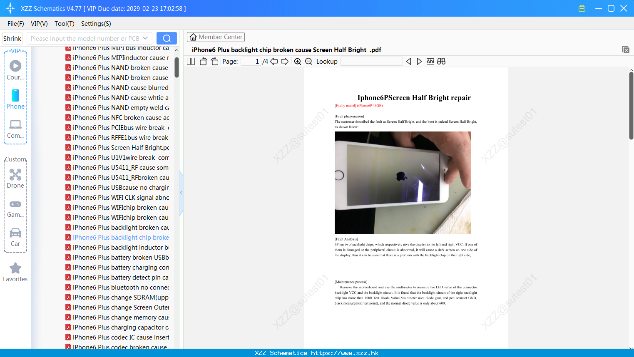Viewport: 634px width, 357px height.
Task: Toggle the Abi match option
Action: point(430,62)
